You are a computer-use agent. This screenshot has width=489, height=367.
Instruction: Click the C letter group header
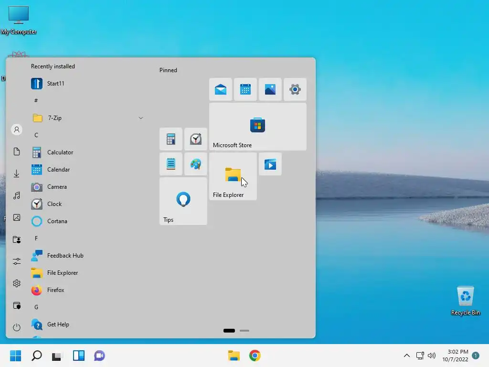[36, 135]
